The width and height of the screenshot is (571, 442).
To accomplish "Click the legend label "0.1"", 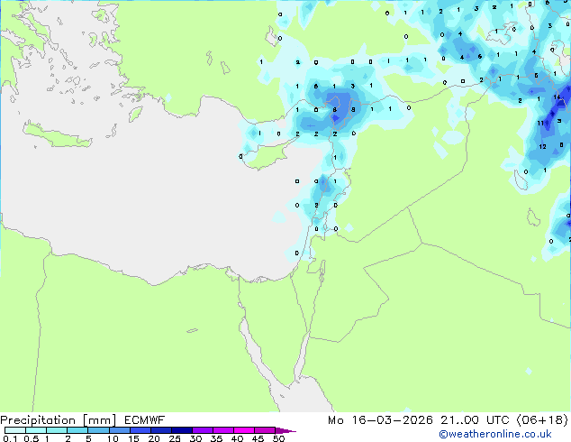I will point(10,438).
